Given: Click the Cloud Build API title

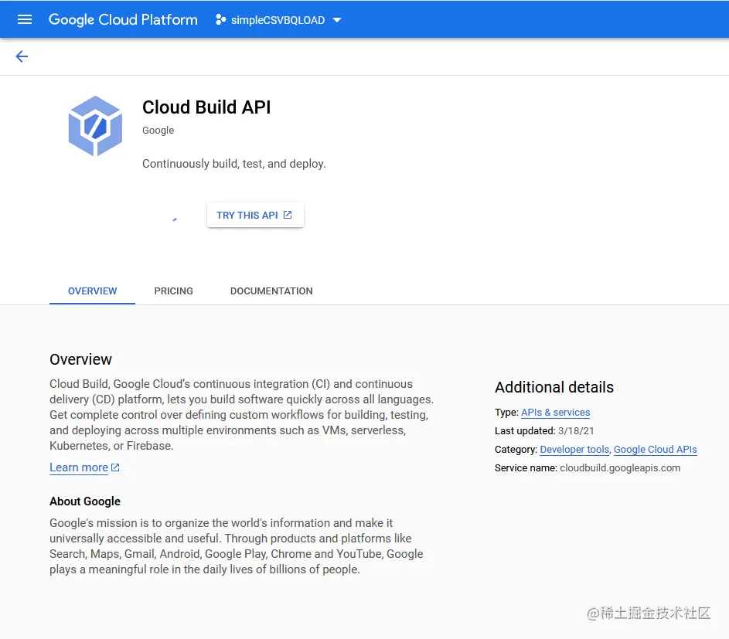Looking at the screenshot, I should [x=206, y=107].
